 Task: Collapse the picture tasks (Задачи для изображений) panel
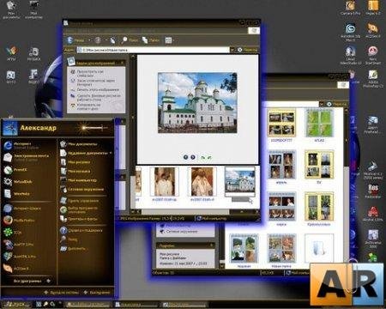(122, 63)
